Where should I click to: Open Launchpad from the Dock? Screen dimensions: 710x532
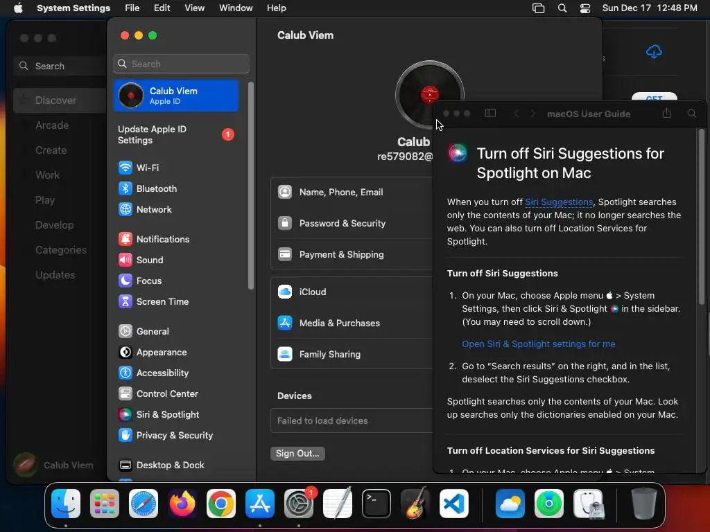point(105,504)
